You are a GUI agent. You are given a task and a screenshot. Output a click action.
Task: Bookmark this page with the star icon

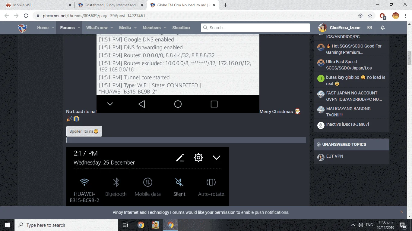point(370,16)
